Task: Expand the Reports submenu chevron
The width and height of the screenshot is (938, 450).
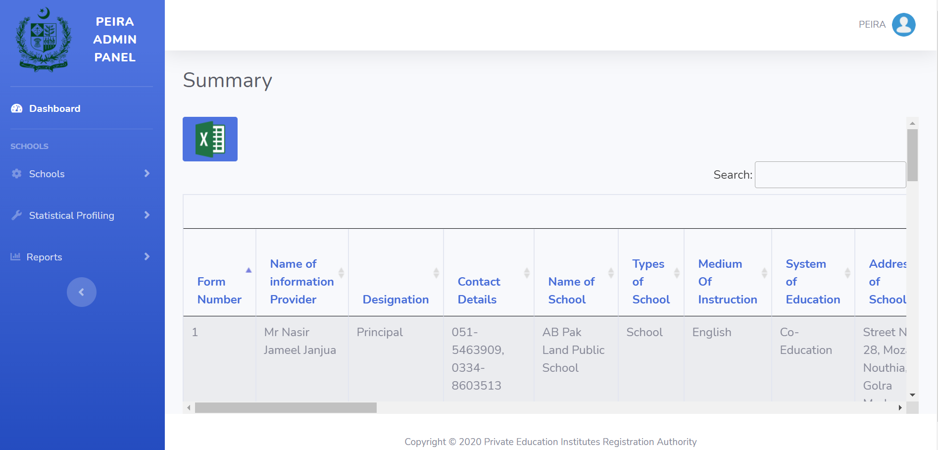Action: (147, 256)
